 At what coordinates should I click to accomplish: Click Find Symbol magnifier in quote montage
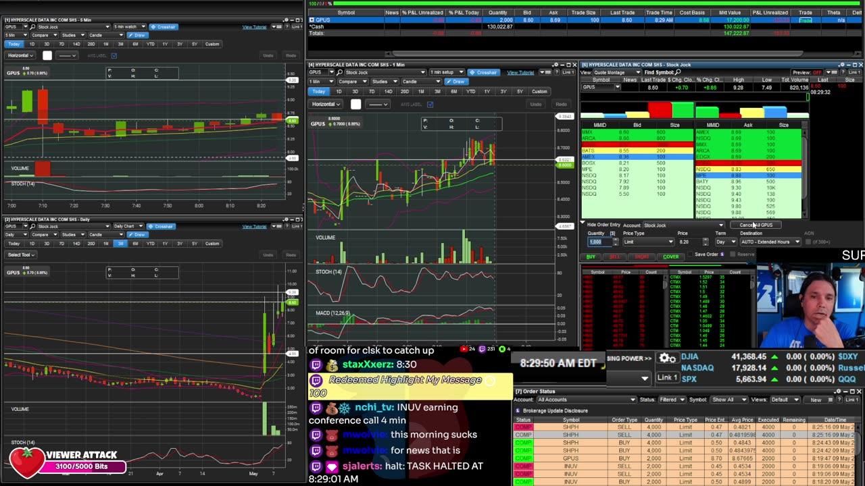tap(678, 72)
